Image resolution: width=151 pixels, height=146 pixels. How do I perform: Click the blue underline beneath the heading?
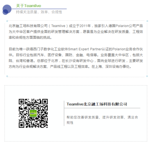pos(39,9)
